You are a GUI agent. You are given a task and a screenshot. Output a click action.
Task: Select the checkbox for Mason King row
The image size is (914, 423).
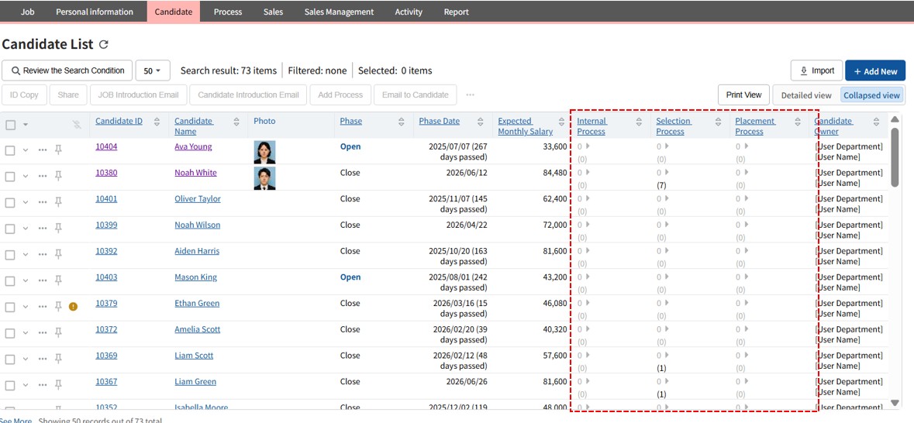point(11,280)
